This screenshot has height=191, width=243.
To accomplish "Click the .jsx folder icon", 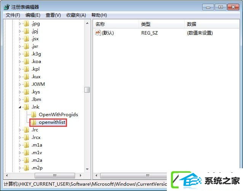I will tap(27, 39).
